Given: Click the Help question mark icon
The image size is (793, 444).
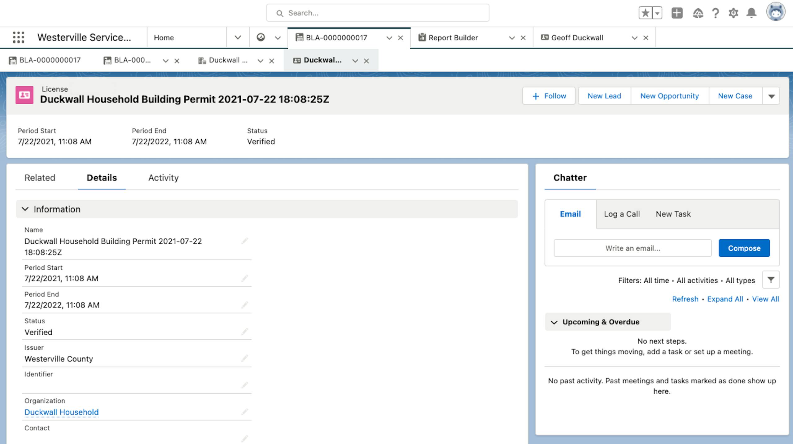Looking at the screenshot, I should (x=715, y=13).
